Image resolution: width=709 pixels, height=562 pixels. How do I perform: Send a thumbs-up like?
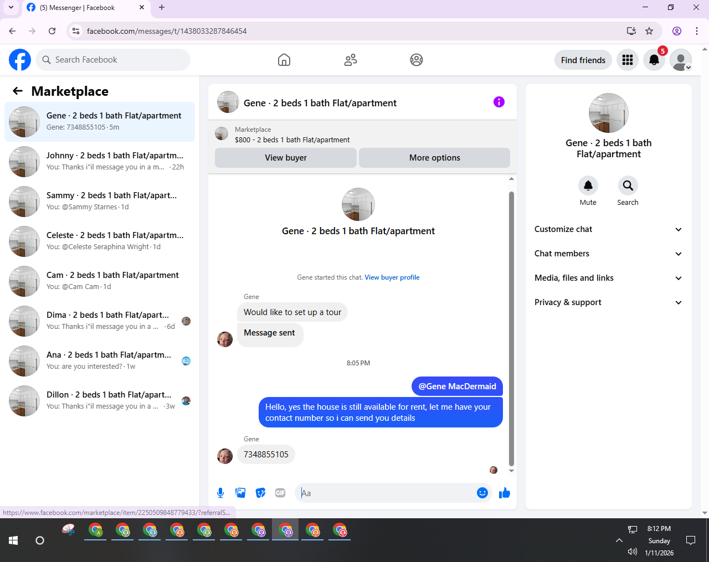pyautogui.click(x=505, y=493)
